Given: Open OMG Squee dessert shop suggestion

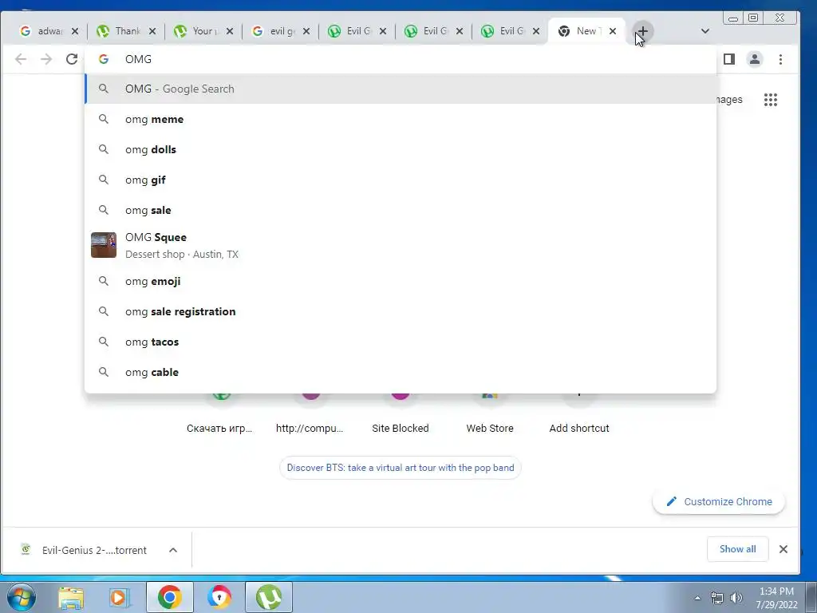Looking at the screenshot, I should click(x=401, y=246).
